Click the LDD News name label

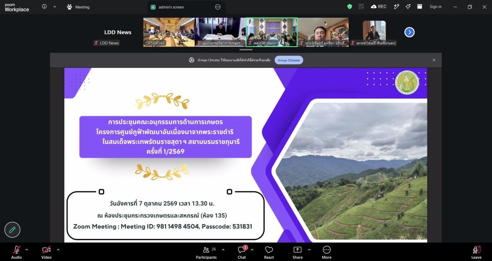107,43
